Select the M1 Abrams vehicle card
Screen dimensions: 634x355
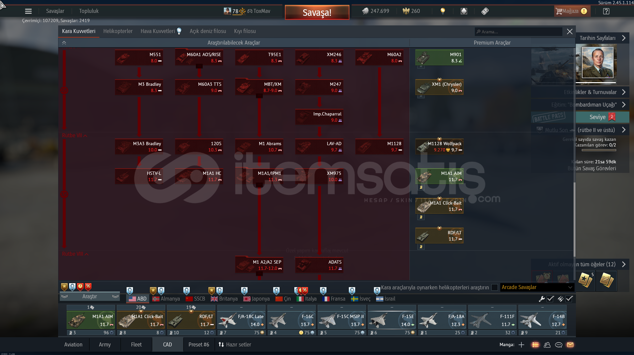coord(259,147)
